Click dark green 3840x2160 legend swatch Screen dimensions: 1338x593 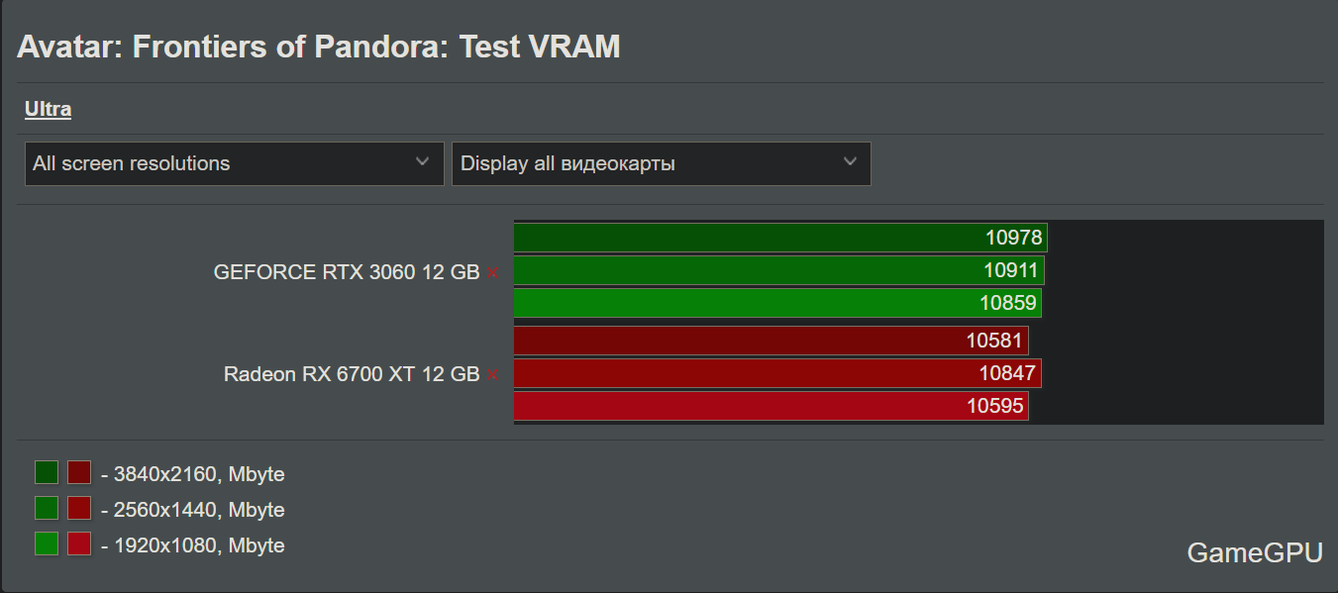(47, 472)
